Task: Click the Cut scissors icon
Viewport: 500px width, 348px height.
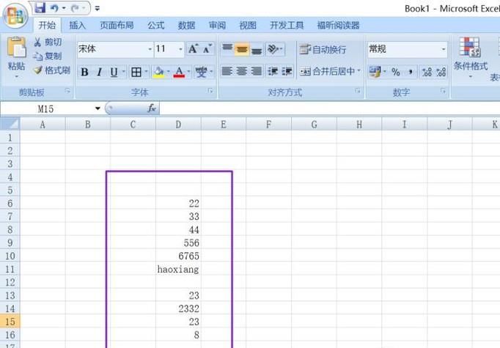Action: (38, 42)
